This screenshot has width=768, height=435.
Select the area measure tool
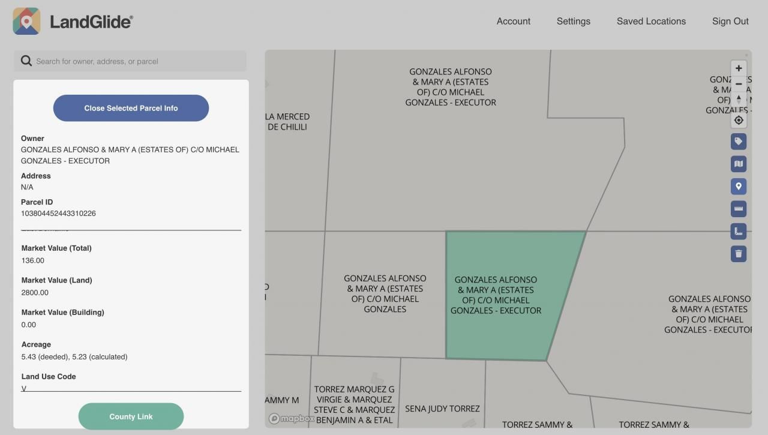[x=739, y=231]
